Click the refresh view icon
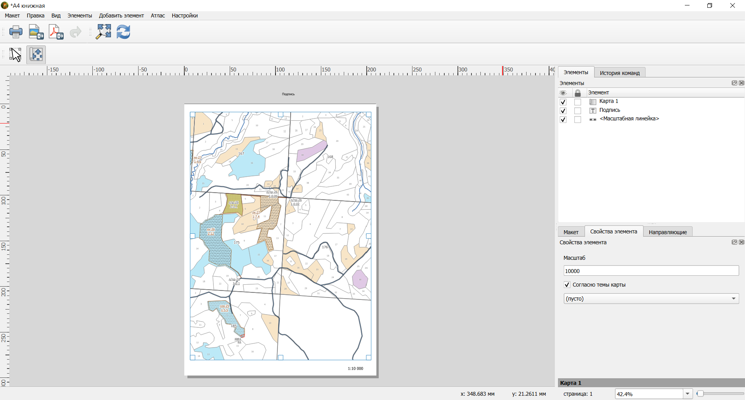Screen dimensions: 745x400 coord(123,32)
